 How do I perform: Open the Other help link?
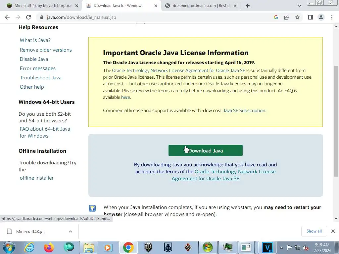(32, 87)
